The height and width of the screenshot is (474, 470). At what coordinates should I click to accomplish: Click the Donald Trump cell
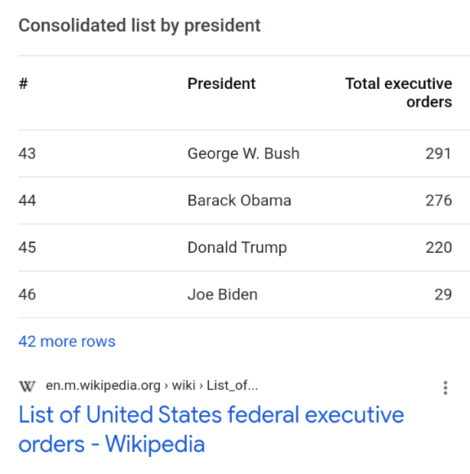(x=237, y=247)
